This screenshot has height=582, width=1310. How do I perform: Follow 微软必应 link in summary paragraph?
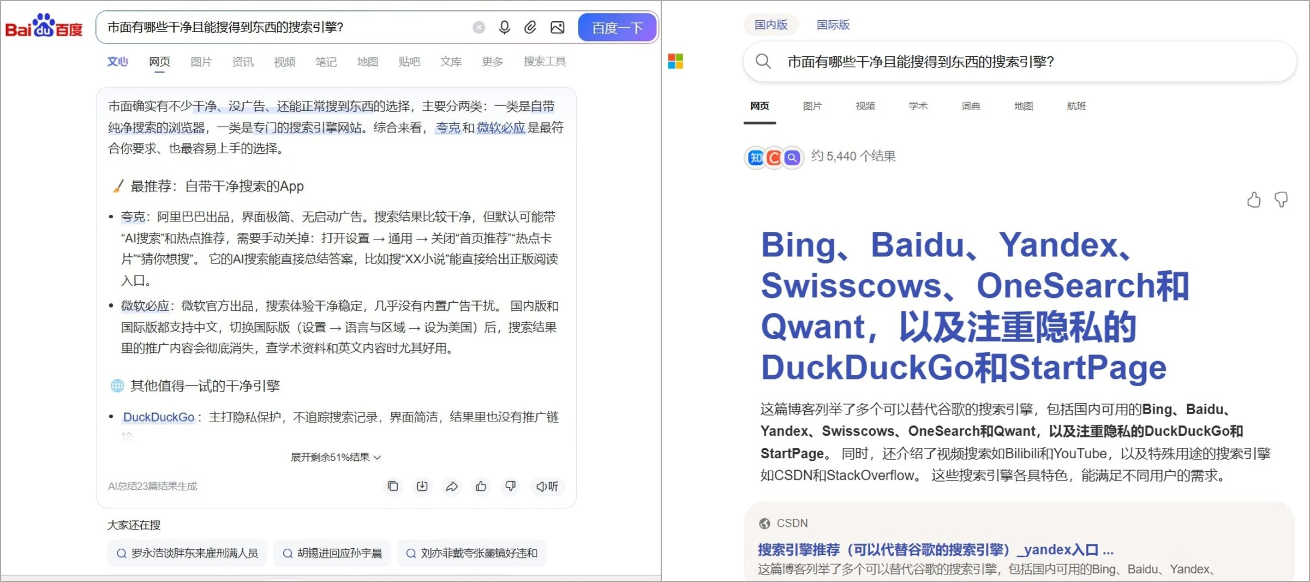pos(501,128)
